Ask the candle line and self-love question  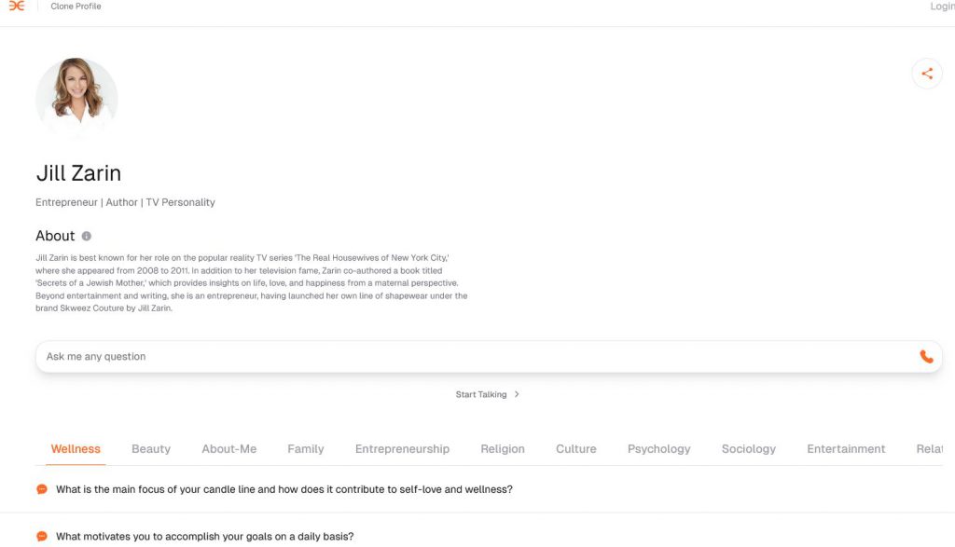[284, 488]
